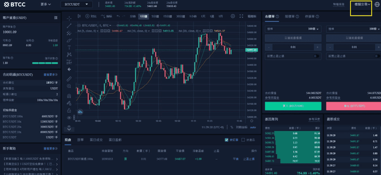Image resolution: width=381 pixels, height=175 pixels.
Task: Select the zoom in magnifier tool
Action: click(69, 86)
